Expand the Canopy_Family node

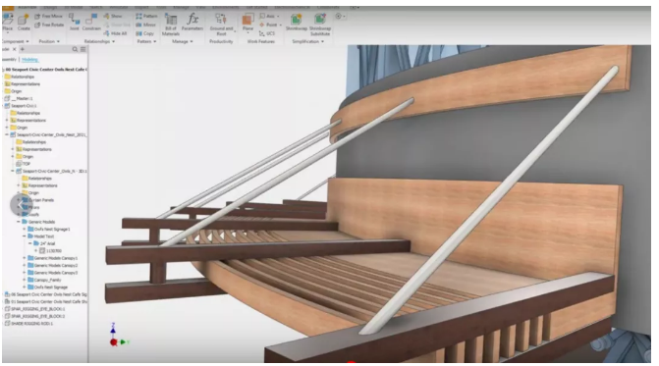click(25, 280)
